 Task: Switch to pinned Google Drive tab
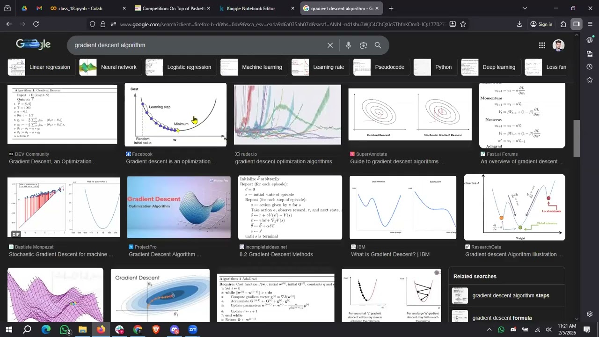(24, 8)
